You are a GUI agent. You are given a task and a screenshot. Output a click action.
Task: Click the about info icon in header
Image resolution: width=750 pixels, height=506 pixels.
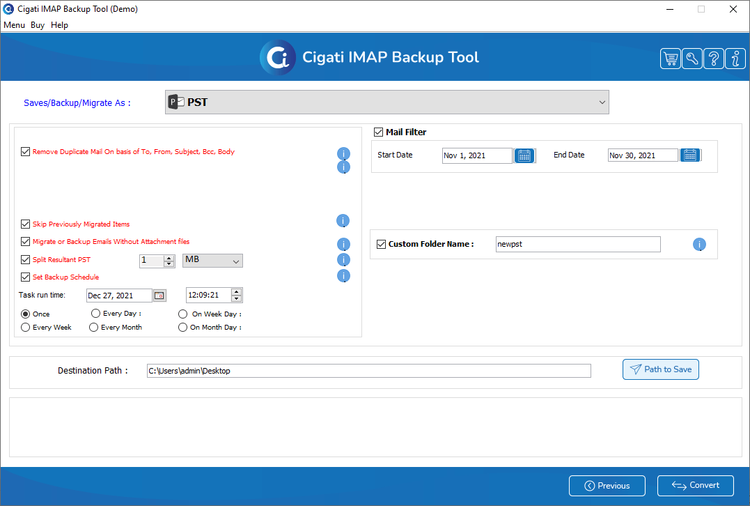pos(735,59)
